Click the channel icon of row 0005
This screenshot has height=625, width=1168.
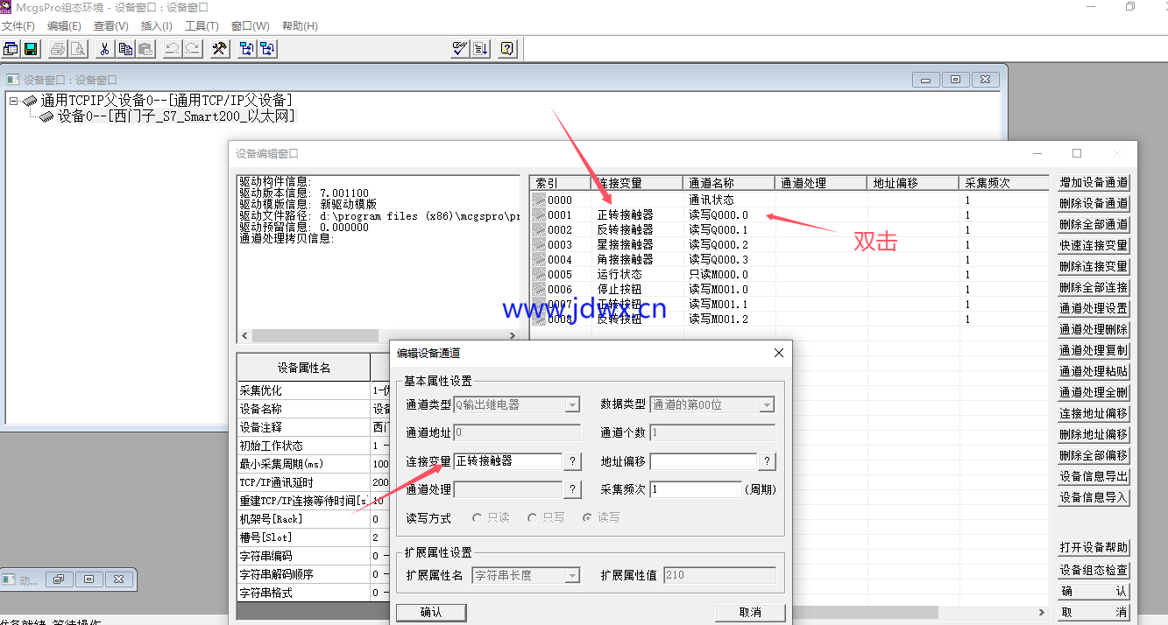click(540, 275)
